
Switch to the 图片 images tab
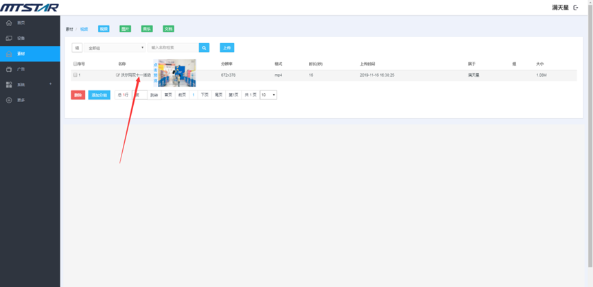tap(125, 29)
